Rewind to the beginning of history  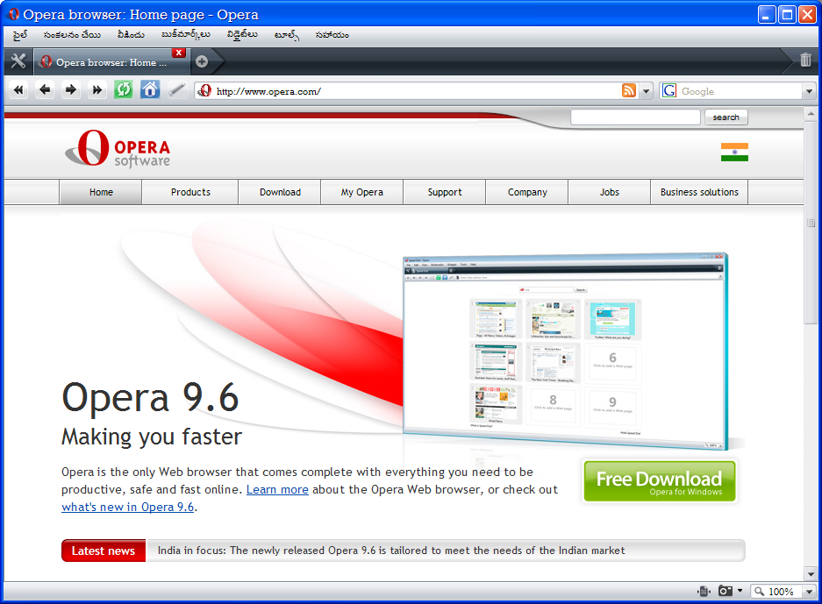(x=18, y=89)
